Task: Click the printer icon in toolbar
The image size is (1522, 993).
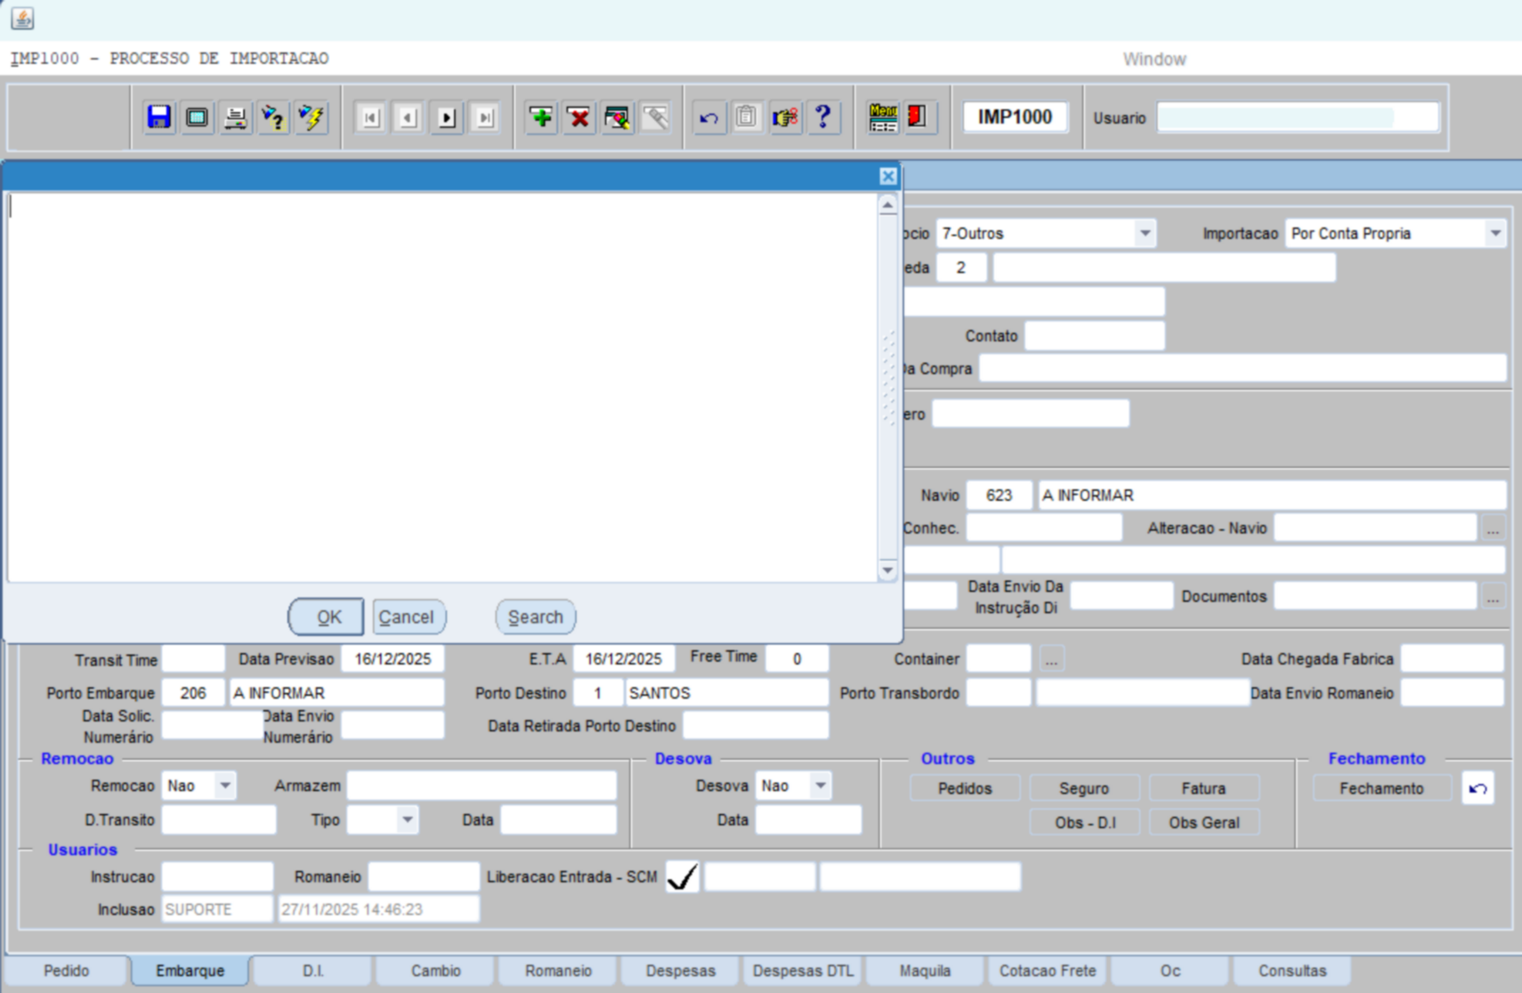Action: tap(235, 117)
